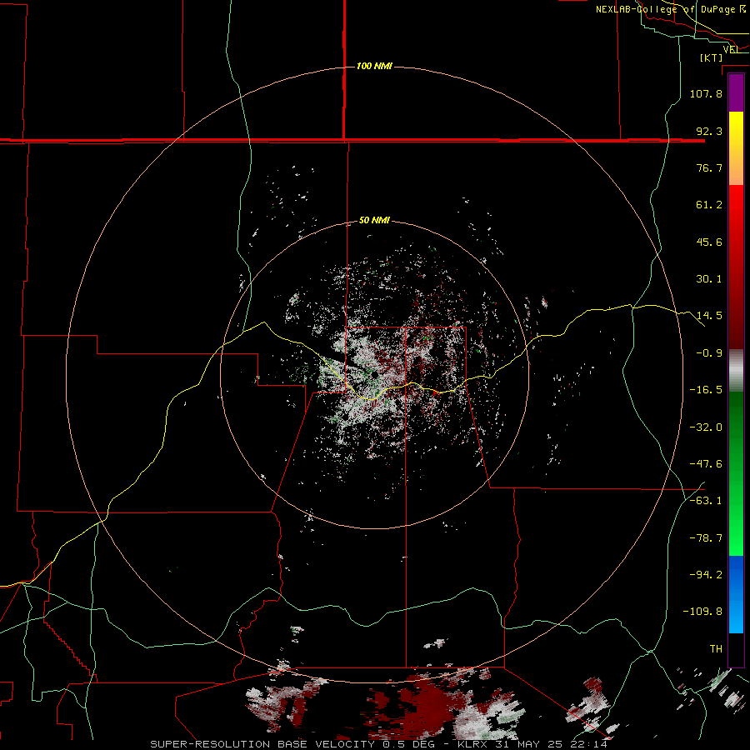Click the TH legend label
Screen dimensions: 750x750
click(716, 649)
